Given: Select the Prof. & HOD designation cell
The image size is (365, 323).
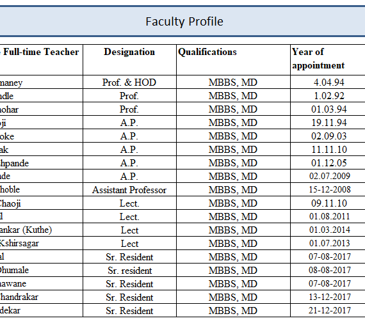Looking at the screenshot, I should (x=129, y=82).
